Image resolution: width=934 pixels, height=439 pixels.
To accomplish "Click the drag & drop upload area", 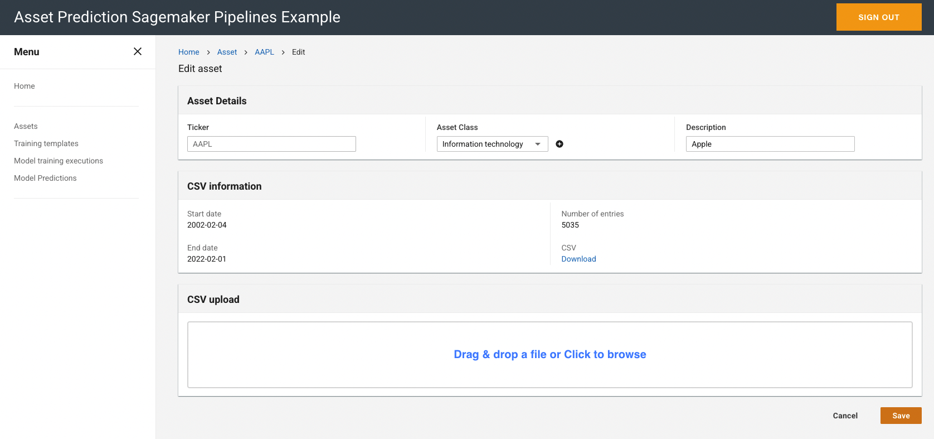I will point(550,355).
